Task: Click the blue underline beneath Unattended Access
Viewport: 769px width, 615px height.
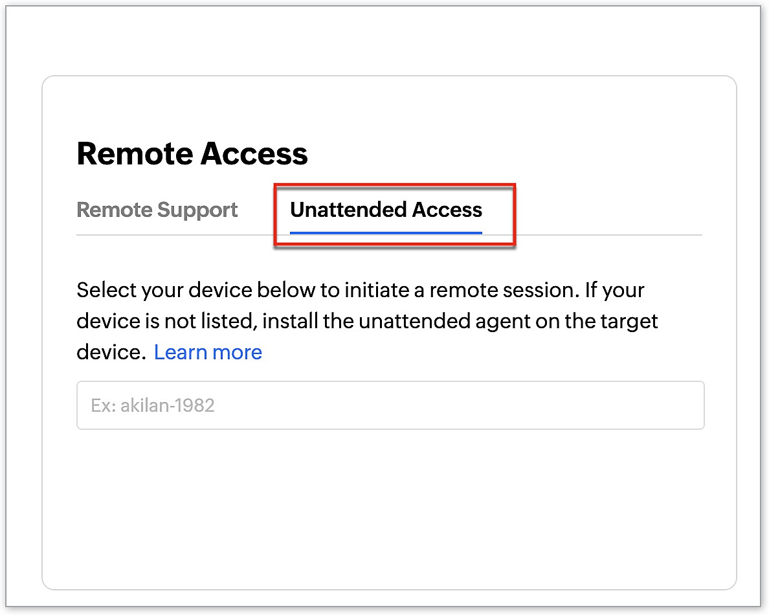Action: (386, 232)
